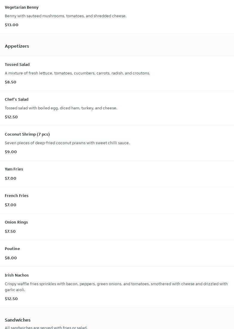Click the Tossed Salad ingredients description
Image resolution: width=234 pixels, height=329 pixels.
click(x=78, y=73)
